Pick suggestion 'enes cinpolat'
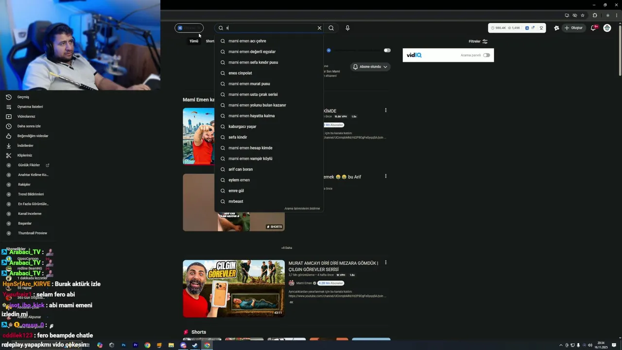Viewport: 622px width, 350px height. (269, 73)
